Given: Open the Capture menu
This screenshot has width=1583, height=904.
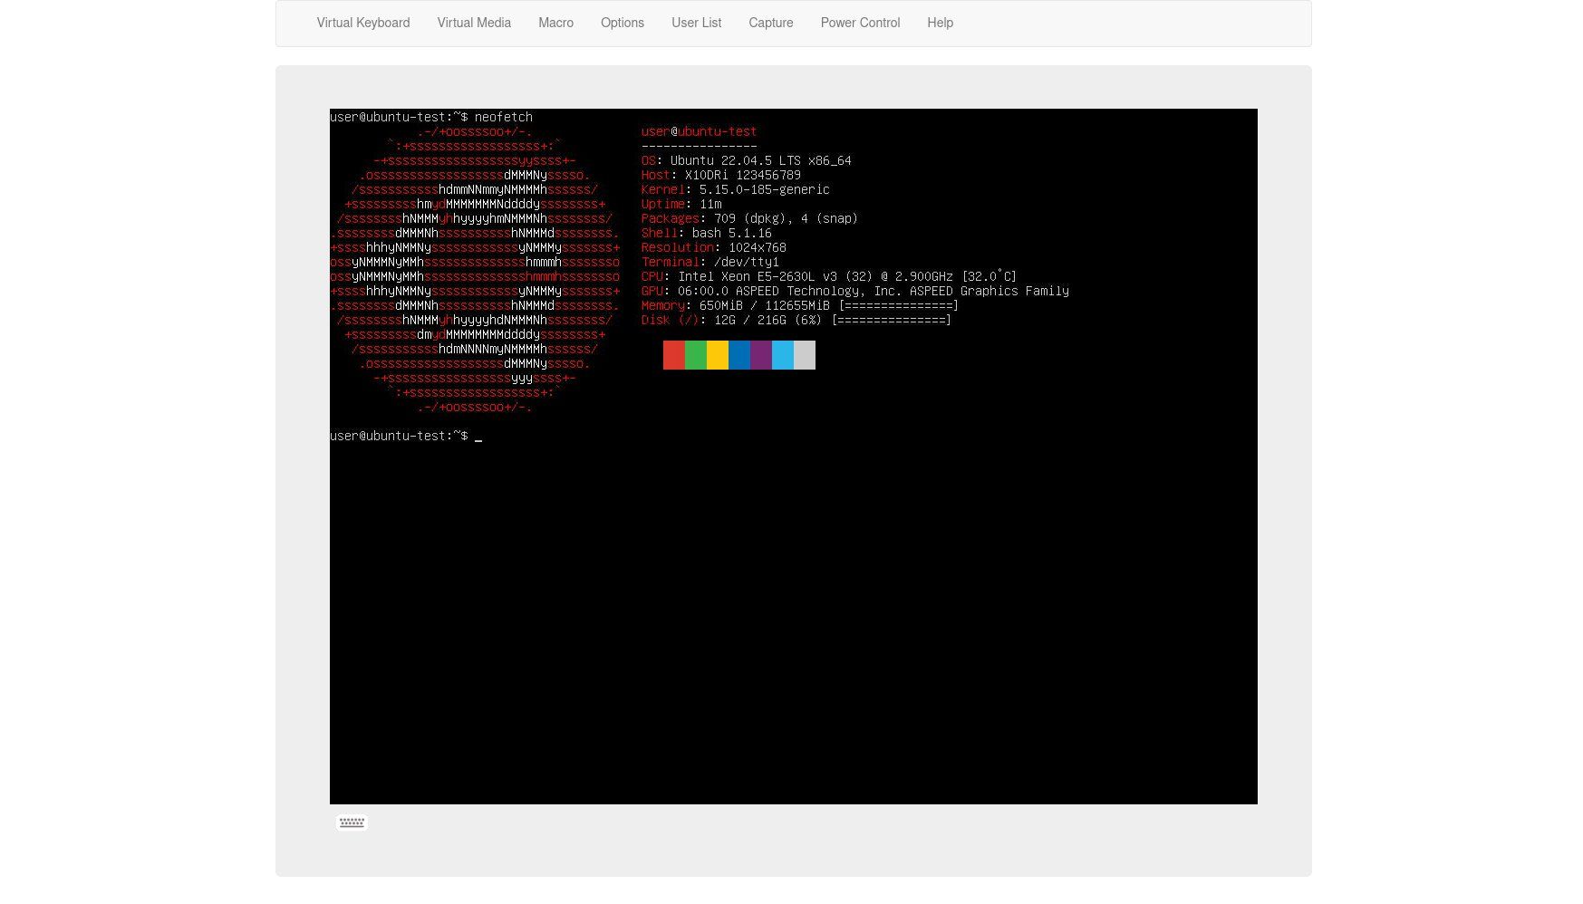Looking at the screenshot, I should pos(771,23).
